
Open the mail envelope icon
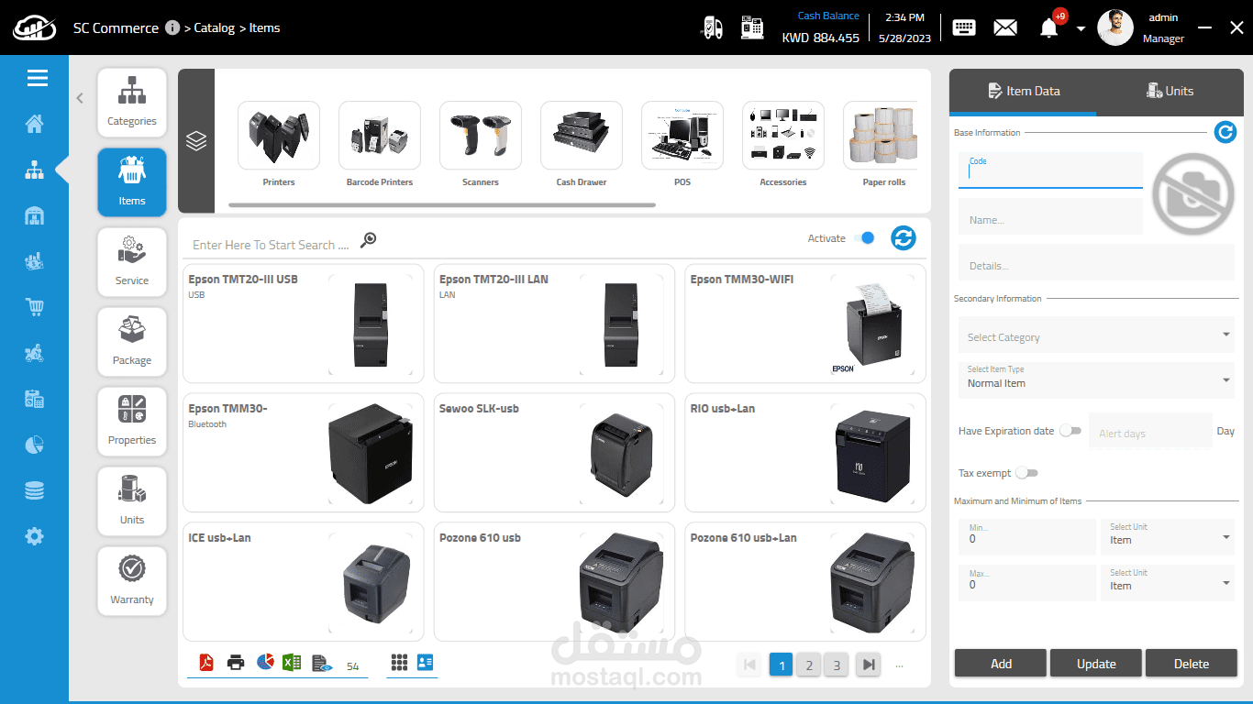(1005, 27)
